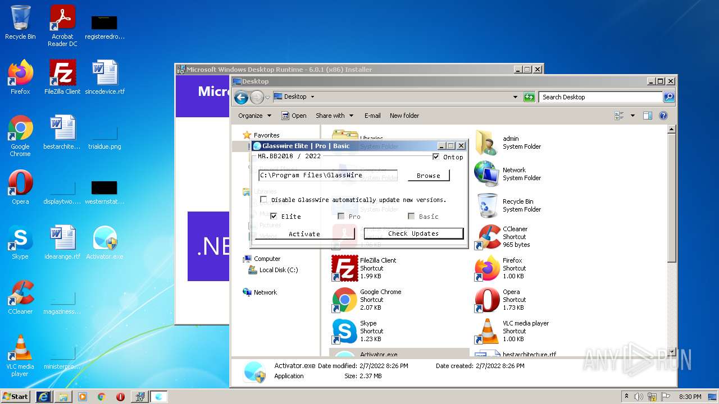Click GlassWire path input field
Viewport: 719px width, 404px height.
pos(328,176)
